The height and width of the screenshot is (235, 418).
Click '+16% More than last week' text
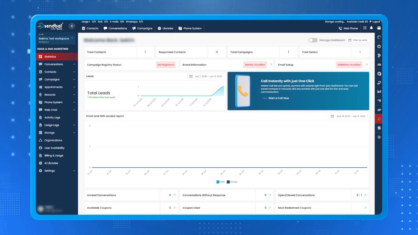[101, 97]
